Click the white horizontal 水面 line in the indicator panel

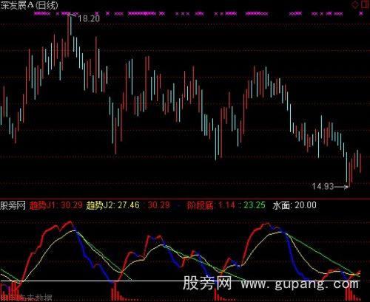click(x=180, y=281)
